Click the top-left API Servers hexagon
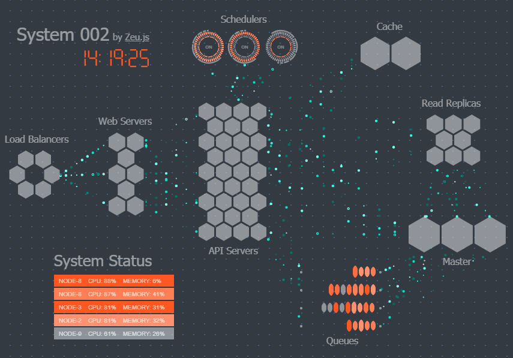 click(206, 112)
